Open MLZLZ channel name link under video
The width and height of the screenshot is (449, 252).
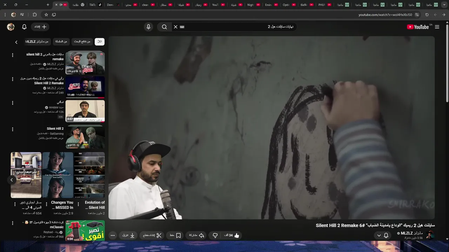(412, 233)
